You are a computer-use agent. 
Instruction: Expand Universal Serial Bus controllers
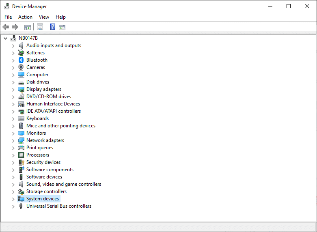13,206
